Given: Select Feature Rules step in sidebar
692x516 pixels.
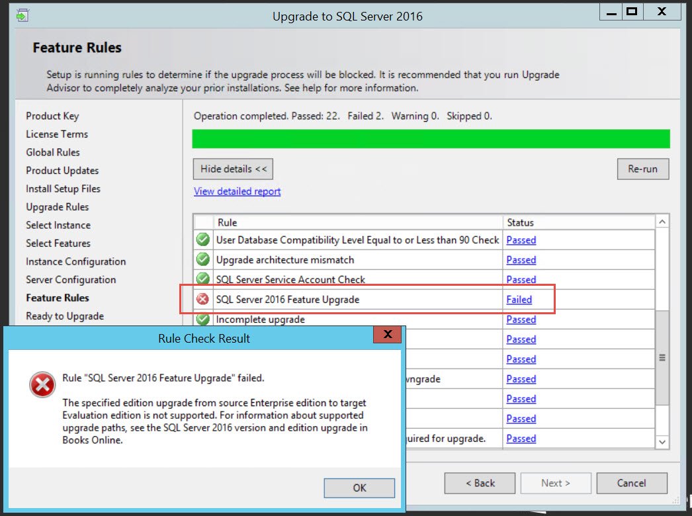Looking at the screenshot, I should click(58, 298).
